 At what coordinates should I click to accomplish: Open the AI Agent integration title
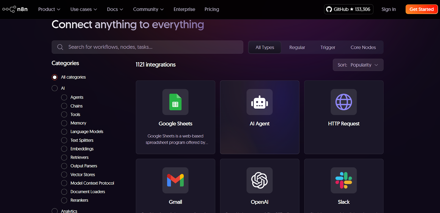(x=260, y=124)
